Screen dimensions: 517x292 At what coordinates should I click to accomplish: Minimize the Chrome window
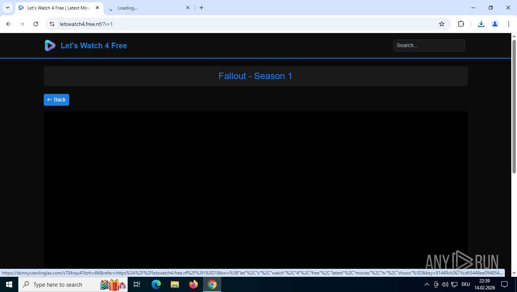pyautogui.click(x=473, y=8)
